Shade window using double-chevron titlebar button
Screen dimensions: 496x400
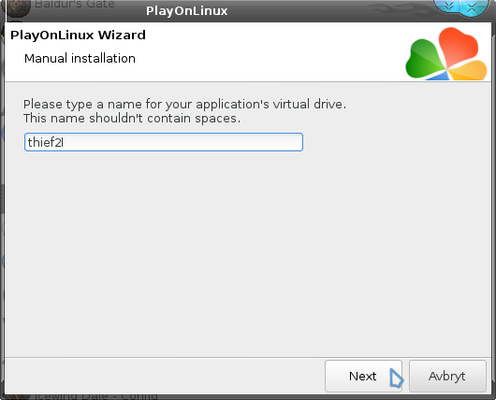448,7
